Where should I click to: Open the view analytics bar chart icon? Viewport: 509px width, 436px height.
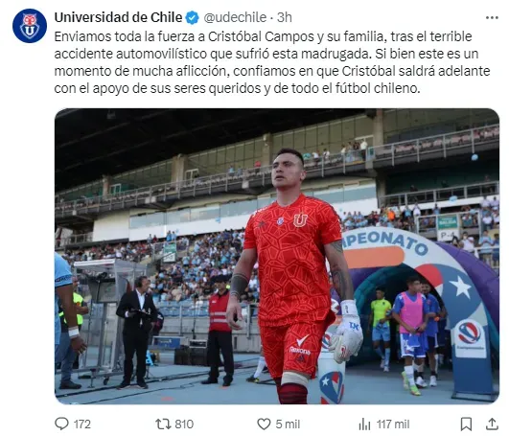[x=365, y=424]
